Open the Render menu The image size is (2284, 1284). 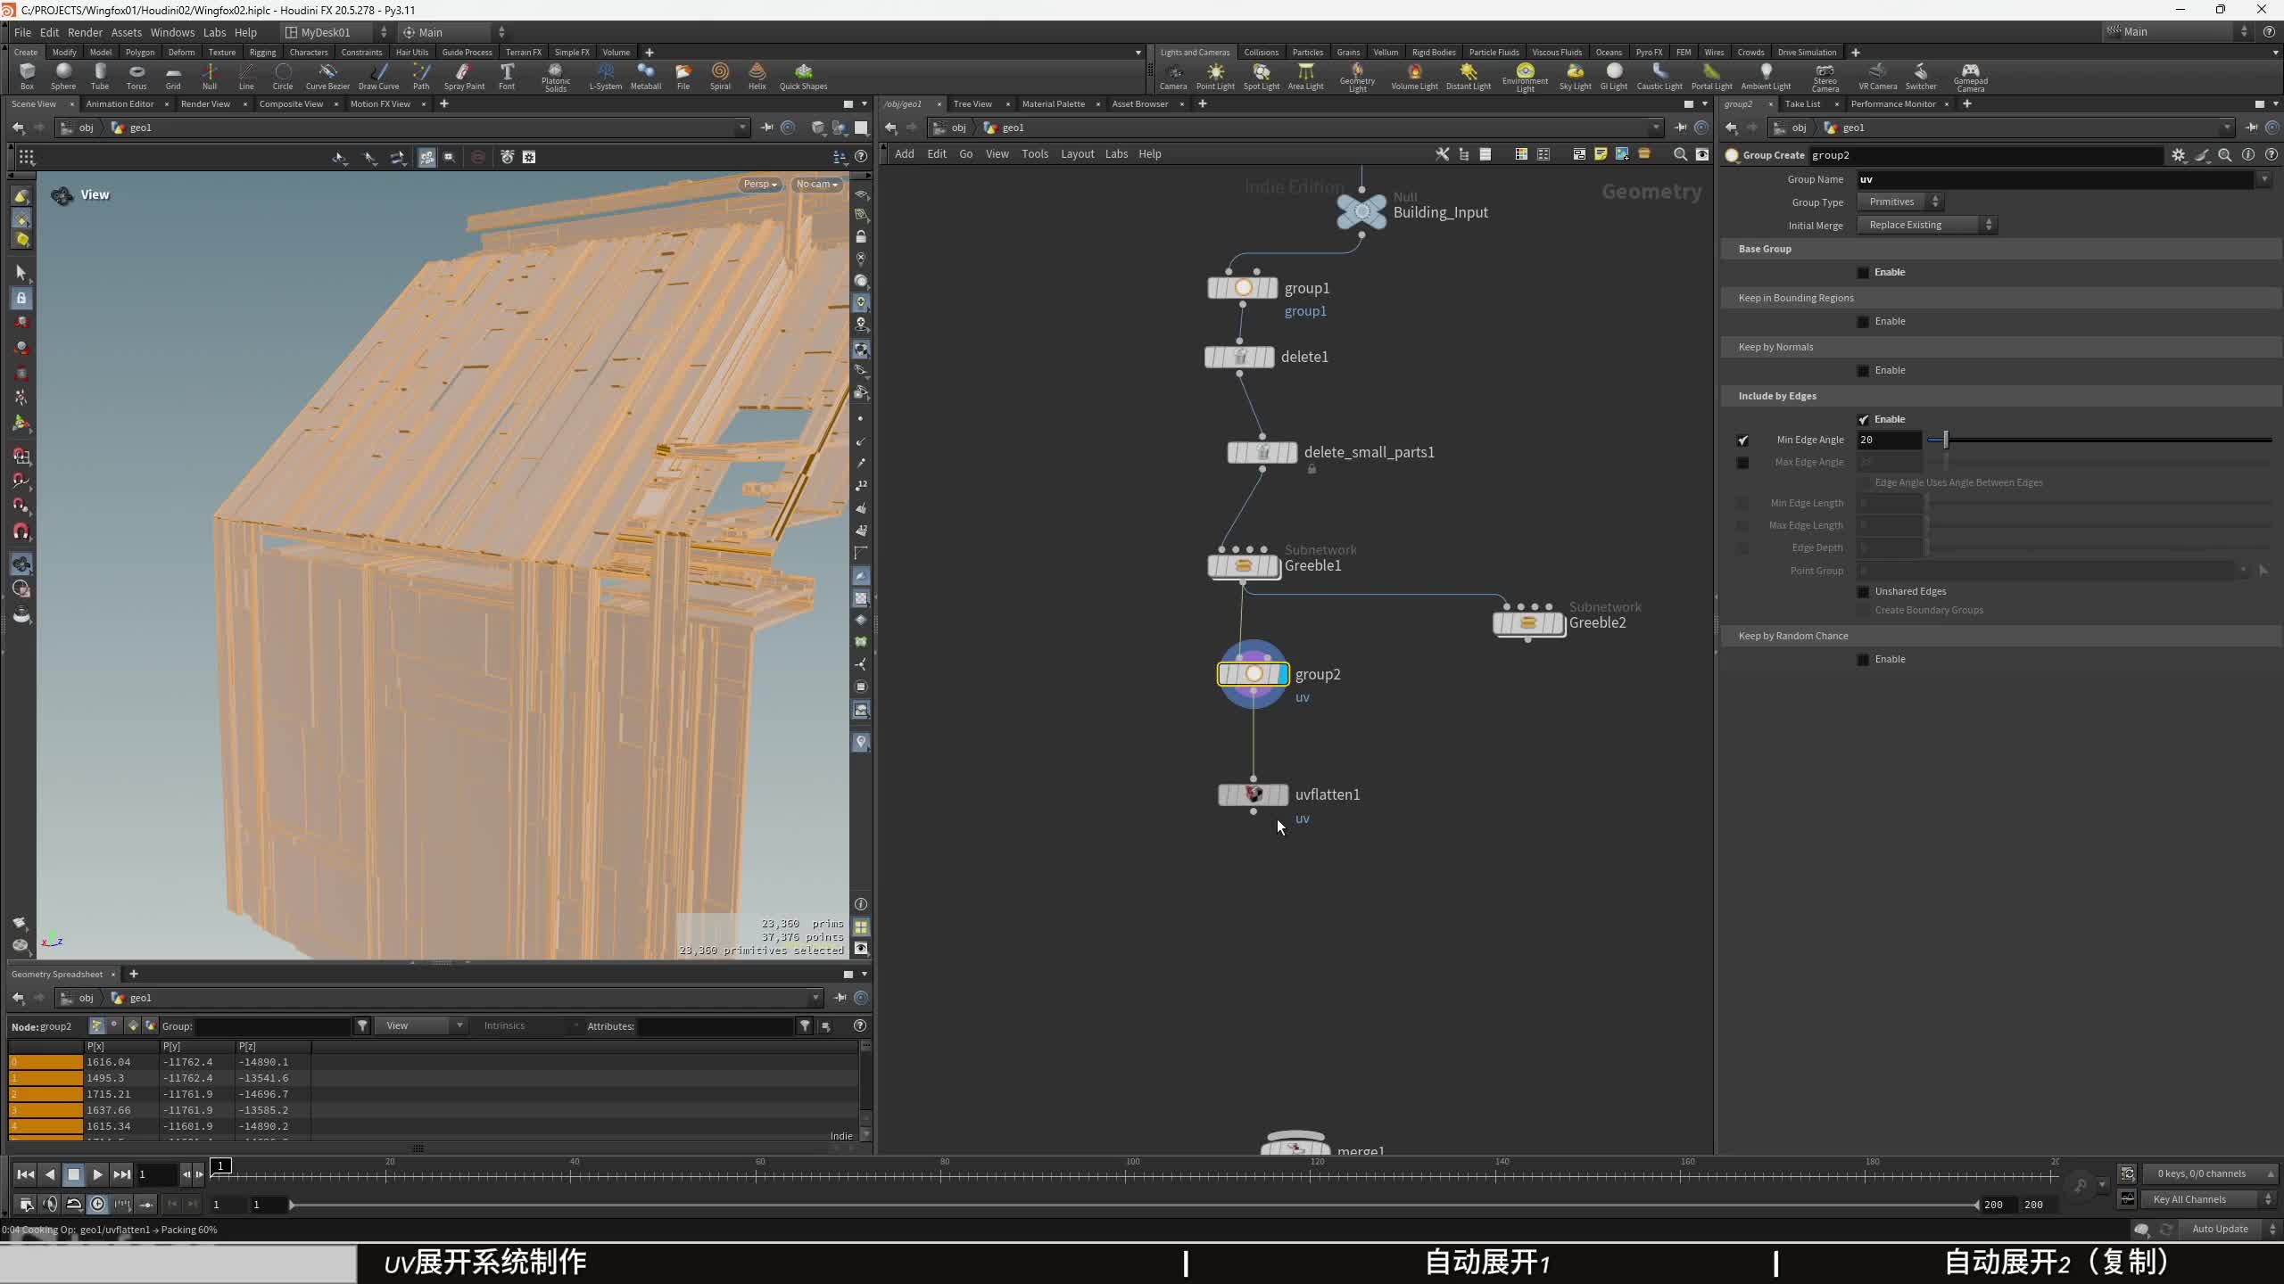point(85,32)
